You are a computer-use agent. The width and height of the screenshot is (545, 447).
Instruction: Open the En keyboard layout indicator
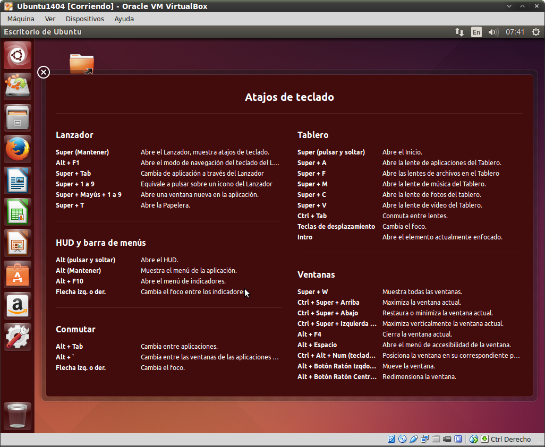click(476, 32)
